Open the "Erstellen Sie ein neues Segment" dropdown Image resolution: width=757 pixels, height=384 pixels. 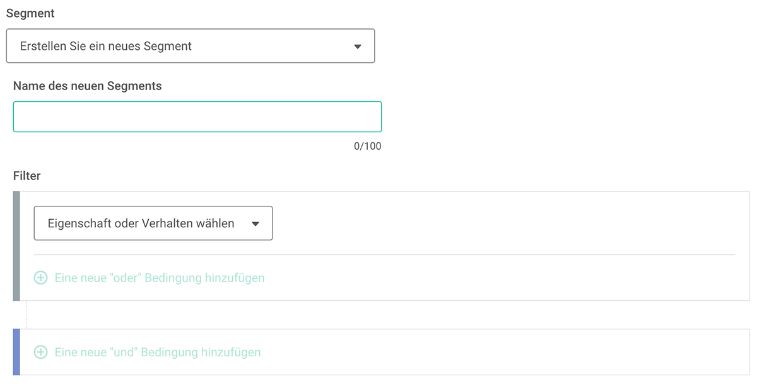pyautogui.click(x=191, y=46)
